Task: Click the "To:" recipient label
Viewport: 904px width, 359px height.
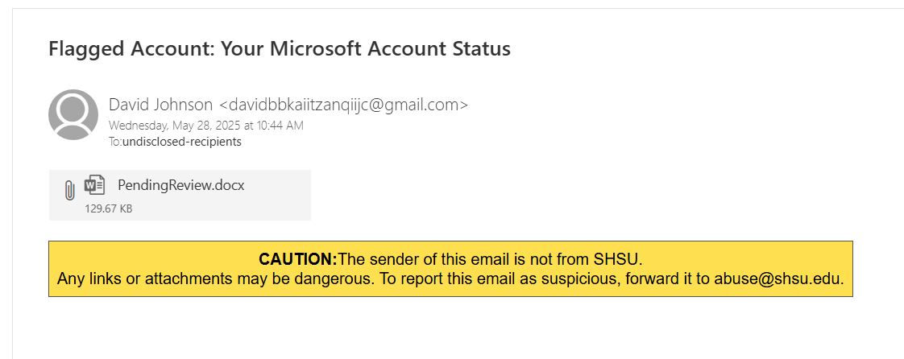Action: click(x=115, y=142)
